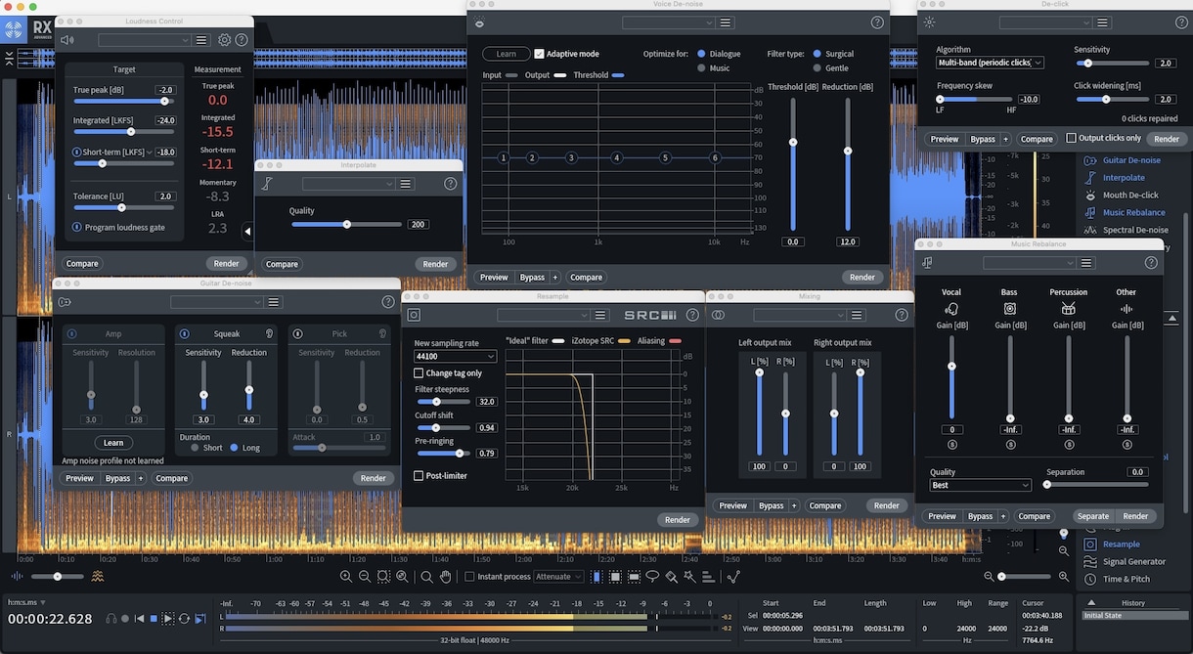Select Guitar De-noise in module list
The height and width of the screenshot is (654, 1193).
coord(1131,160)
